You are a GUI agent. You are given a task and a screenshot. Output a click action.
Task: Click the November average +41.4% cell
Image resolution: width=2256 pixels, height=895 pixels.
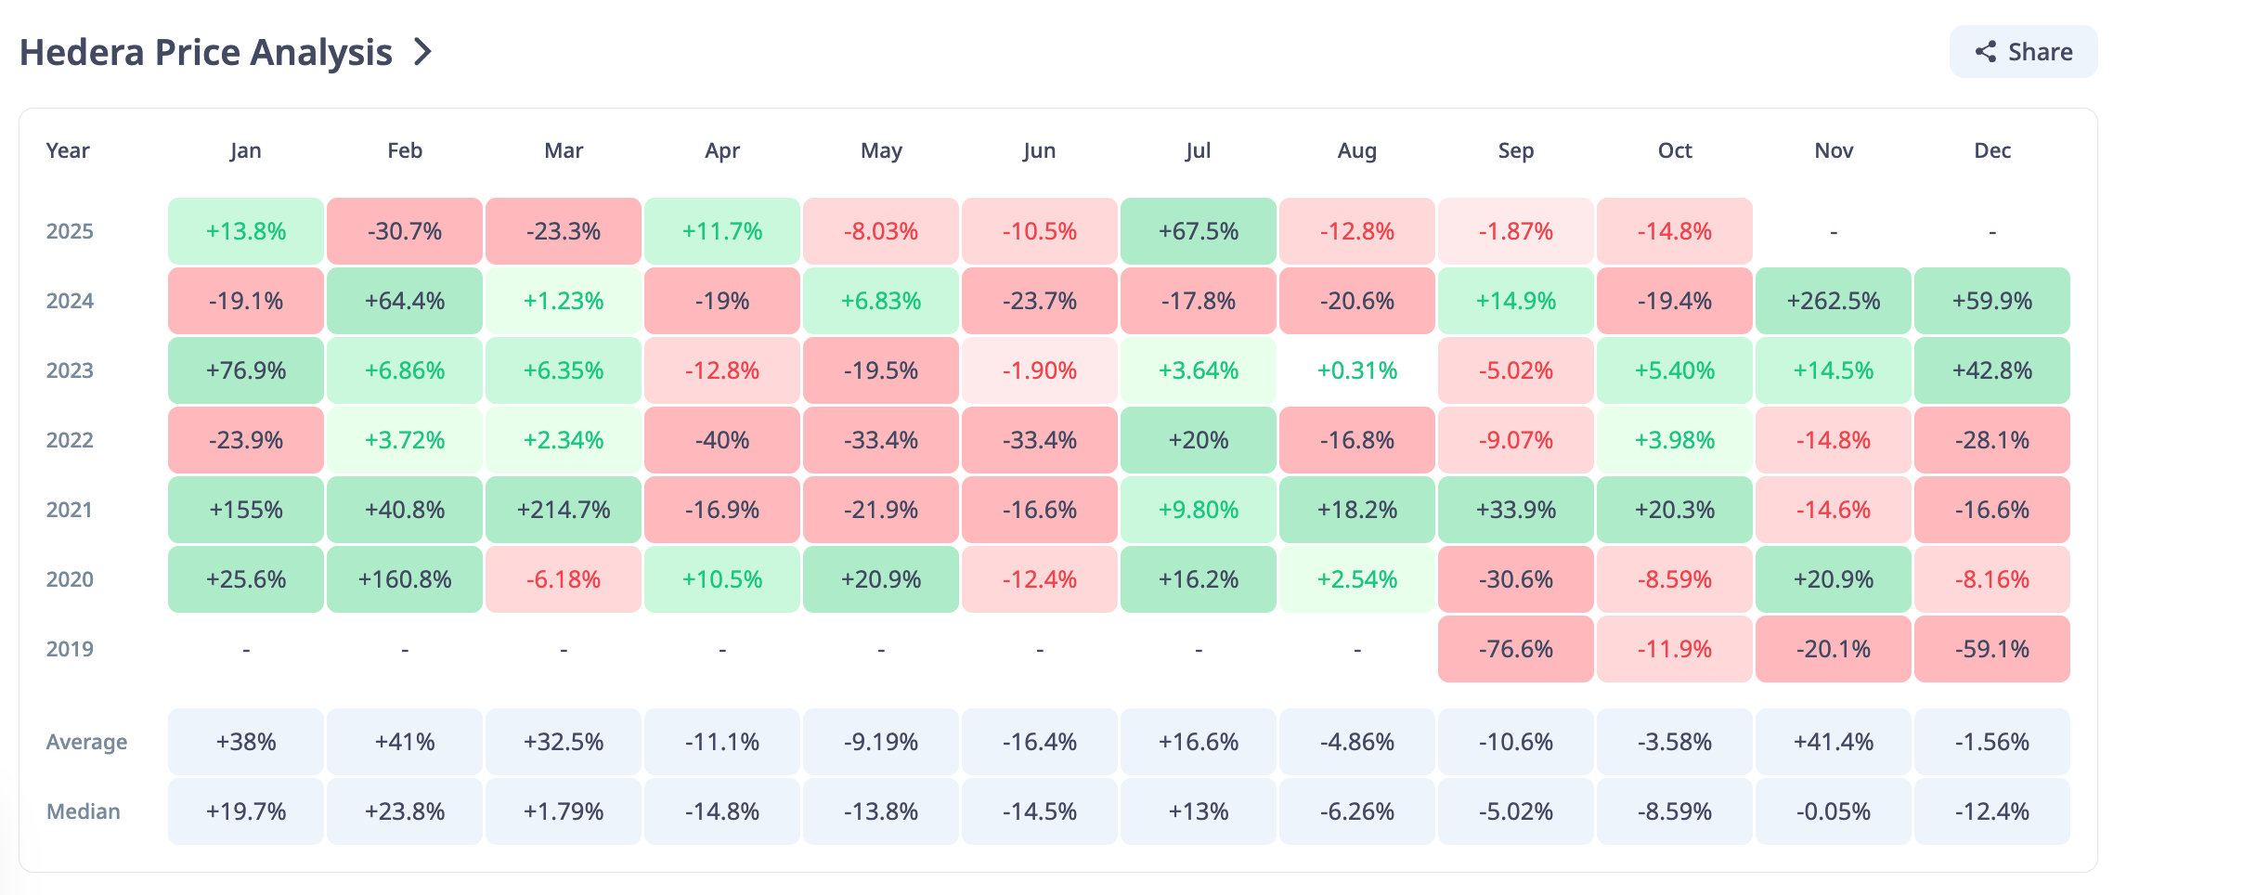click(1833, 742)
